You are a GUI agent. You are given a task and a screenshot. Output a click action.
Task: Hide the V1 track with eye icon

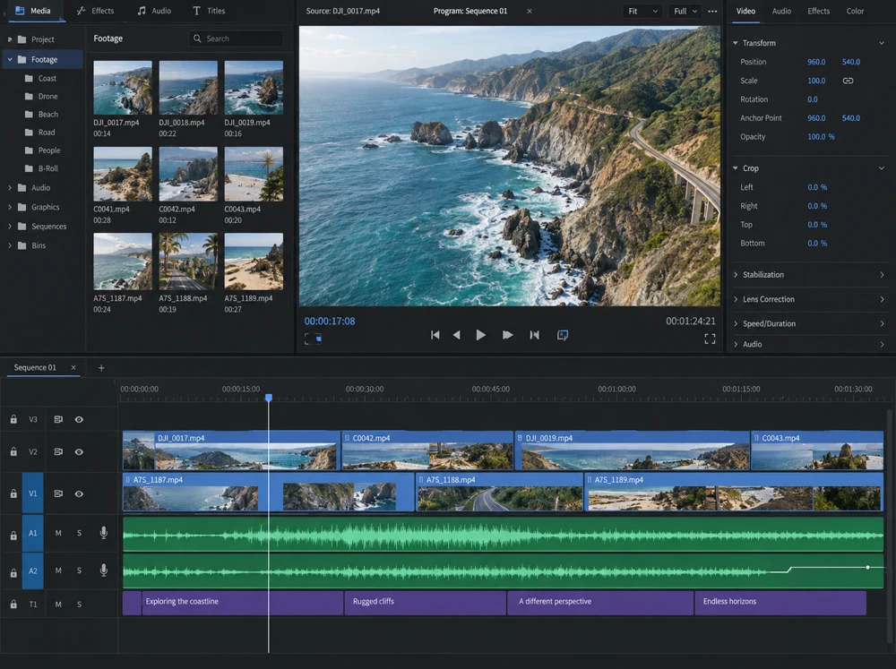(79, 493)
